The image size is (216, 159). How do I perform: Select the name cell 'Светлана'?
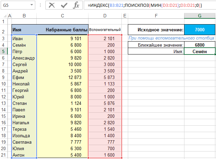(x=24, y=142)
